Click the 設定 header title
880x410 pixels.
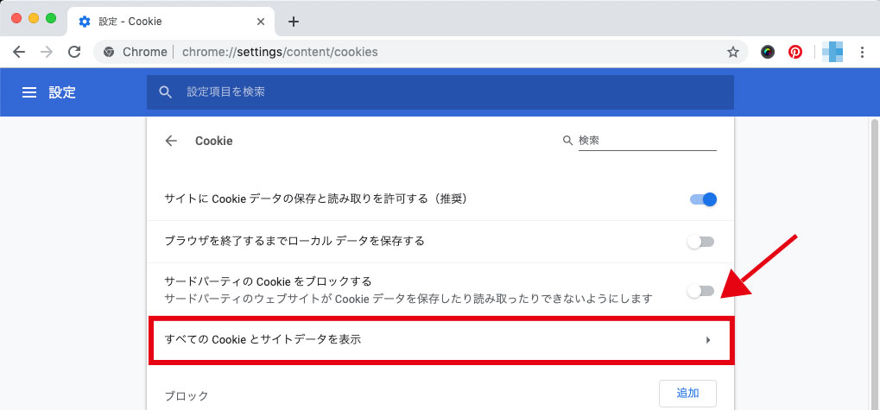click(x=62, y=92)
